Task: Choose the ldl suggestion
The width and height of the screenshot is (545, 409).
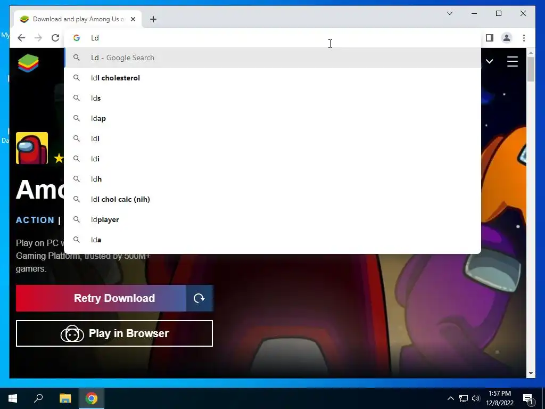Action: pyautogui.click(x=272, y=138)
